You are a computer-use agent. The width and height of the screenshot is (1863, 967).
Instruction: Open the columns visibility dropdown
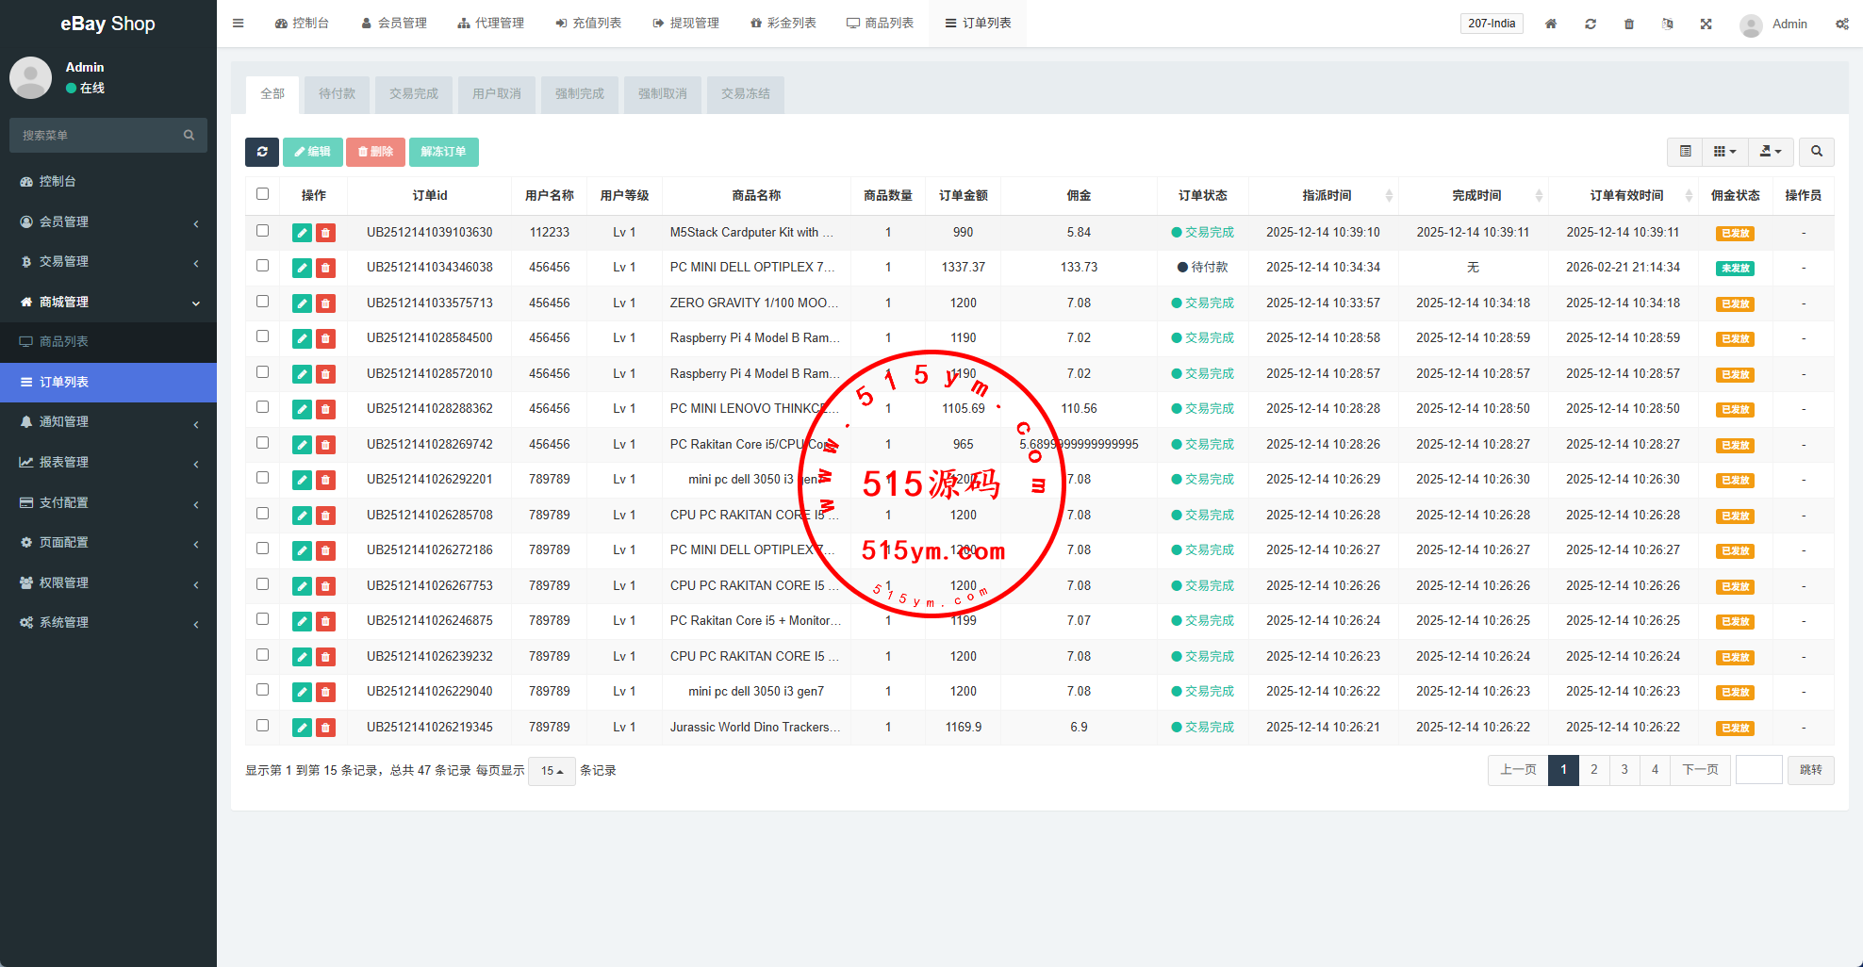point(1724,152)
